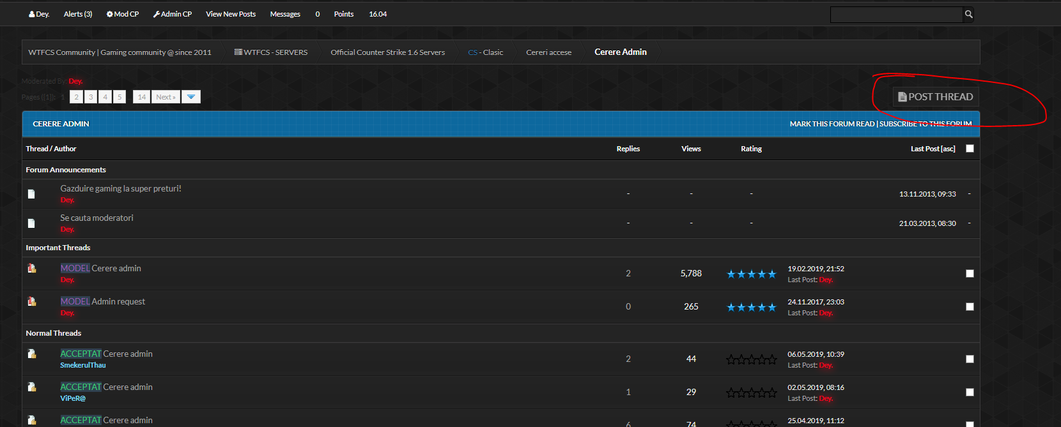Go to Messages in top bar

click(285, 14)
